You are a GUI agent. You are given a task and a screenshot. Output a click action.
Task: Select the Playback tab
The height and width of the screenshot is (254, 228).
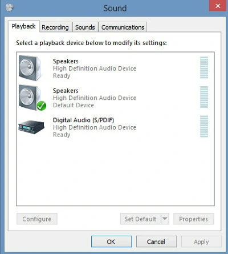[x=24, y=26]
